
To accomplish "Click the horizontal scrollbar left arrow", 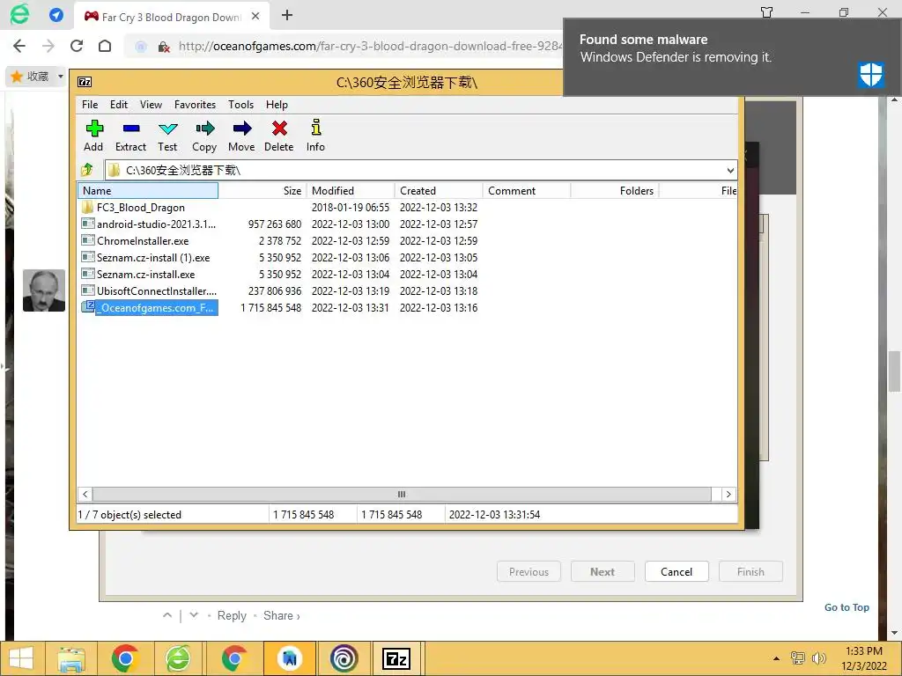I will (85, 494).
